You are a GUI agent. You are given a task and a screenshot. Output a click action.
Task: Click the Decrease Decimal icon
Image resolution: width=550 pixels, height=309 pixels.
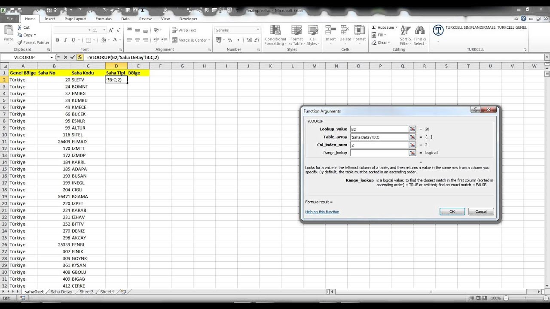257,40
